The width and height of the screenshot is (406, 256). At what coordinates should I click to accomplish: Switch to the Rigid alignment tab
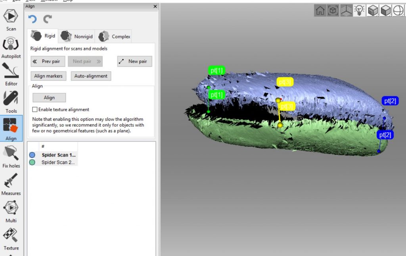(43, 36)
